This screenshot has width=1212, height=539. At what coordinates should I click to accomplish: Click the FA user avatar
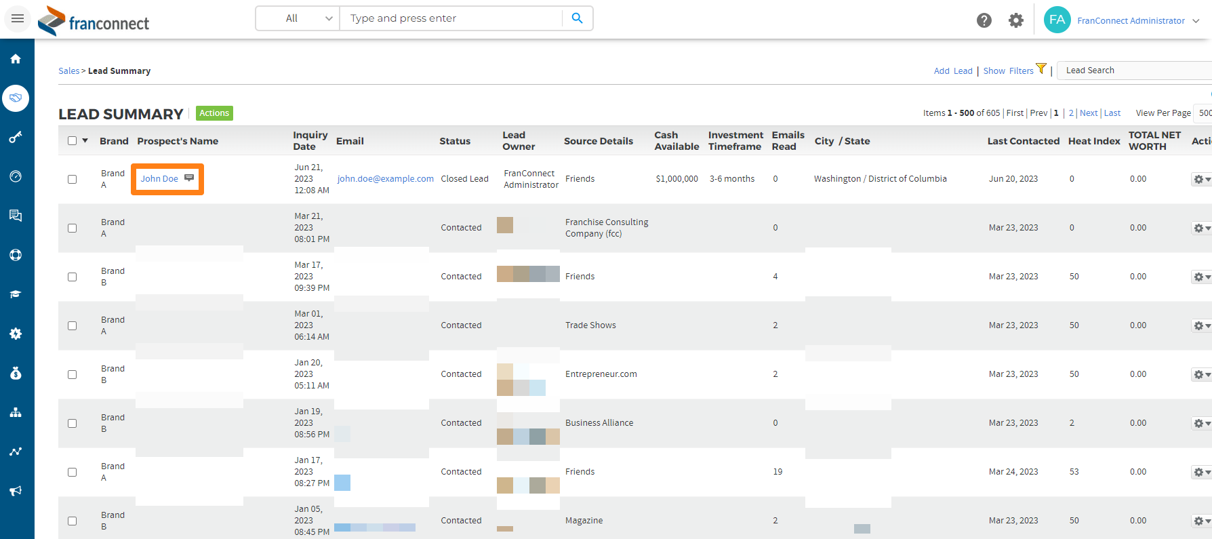coord(1057,20)
